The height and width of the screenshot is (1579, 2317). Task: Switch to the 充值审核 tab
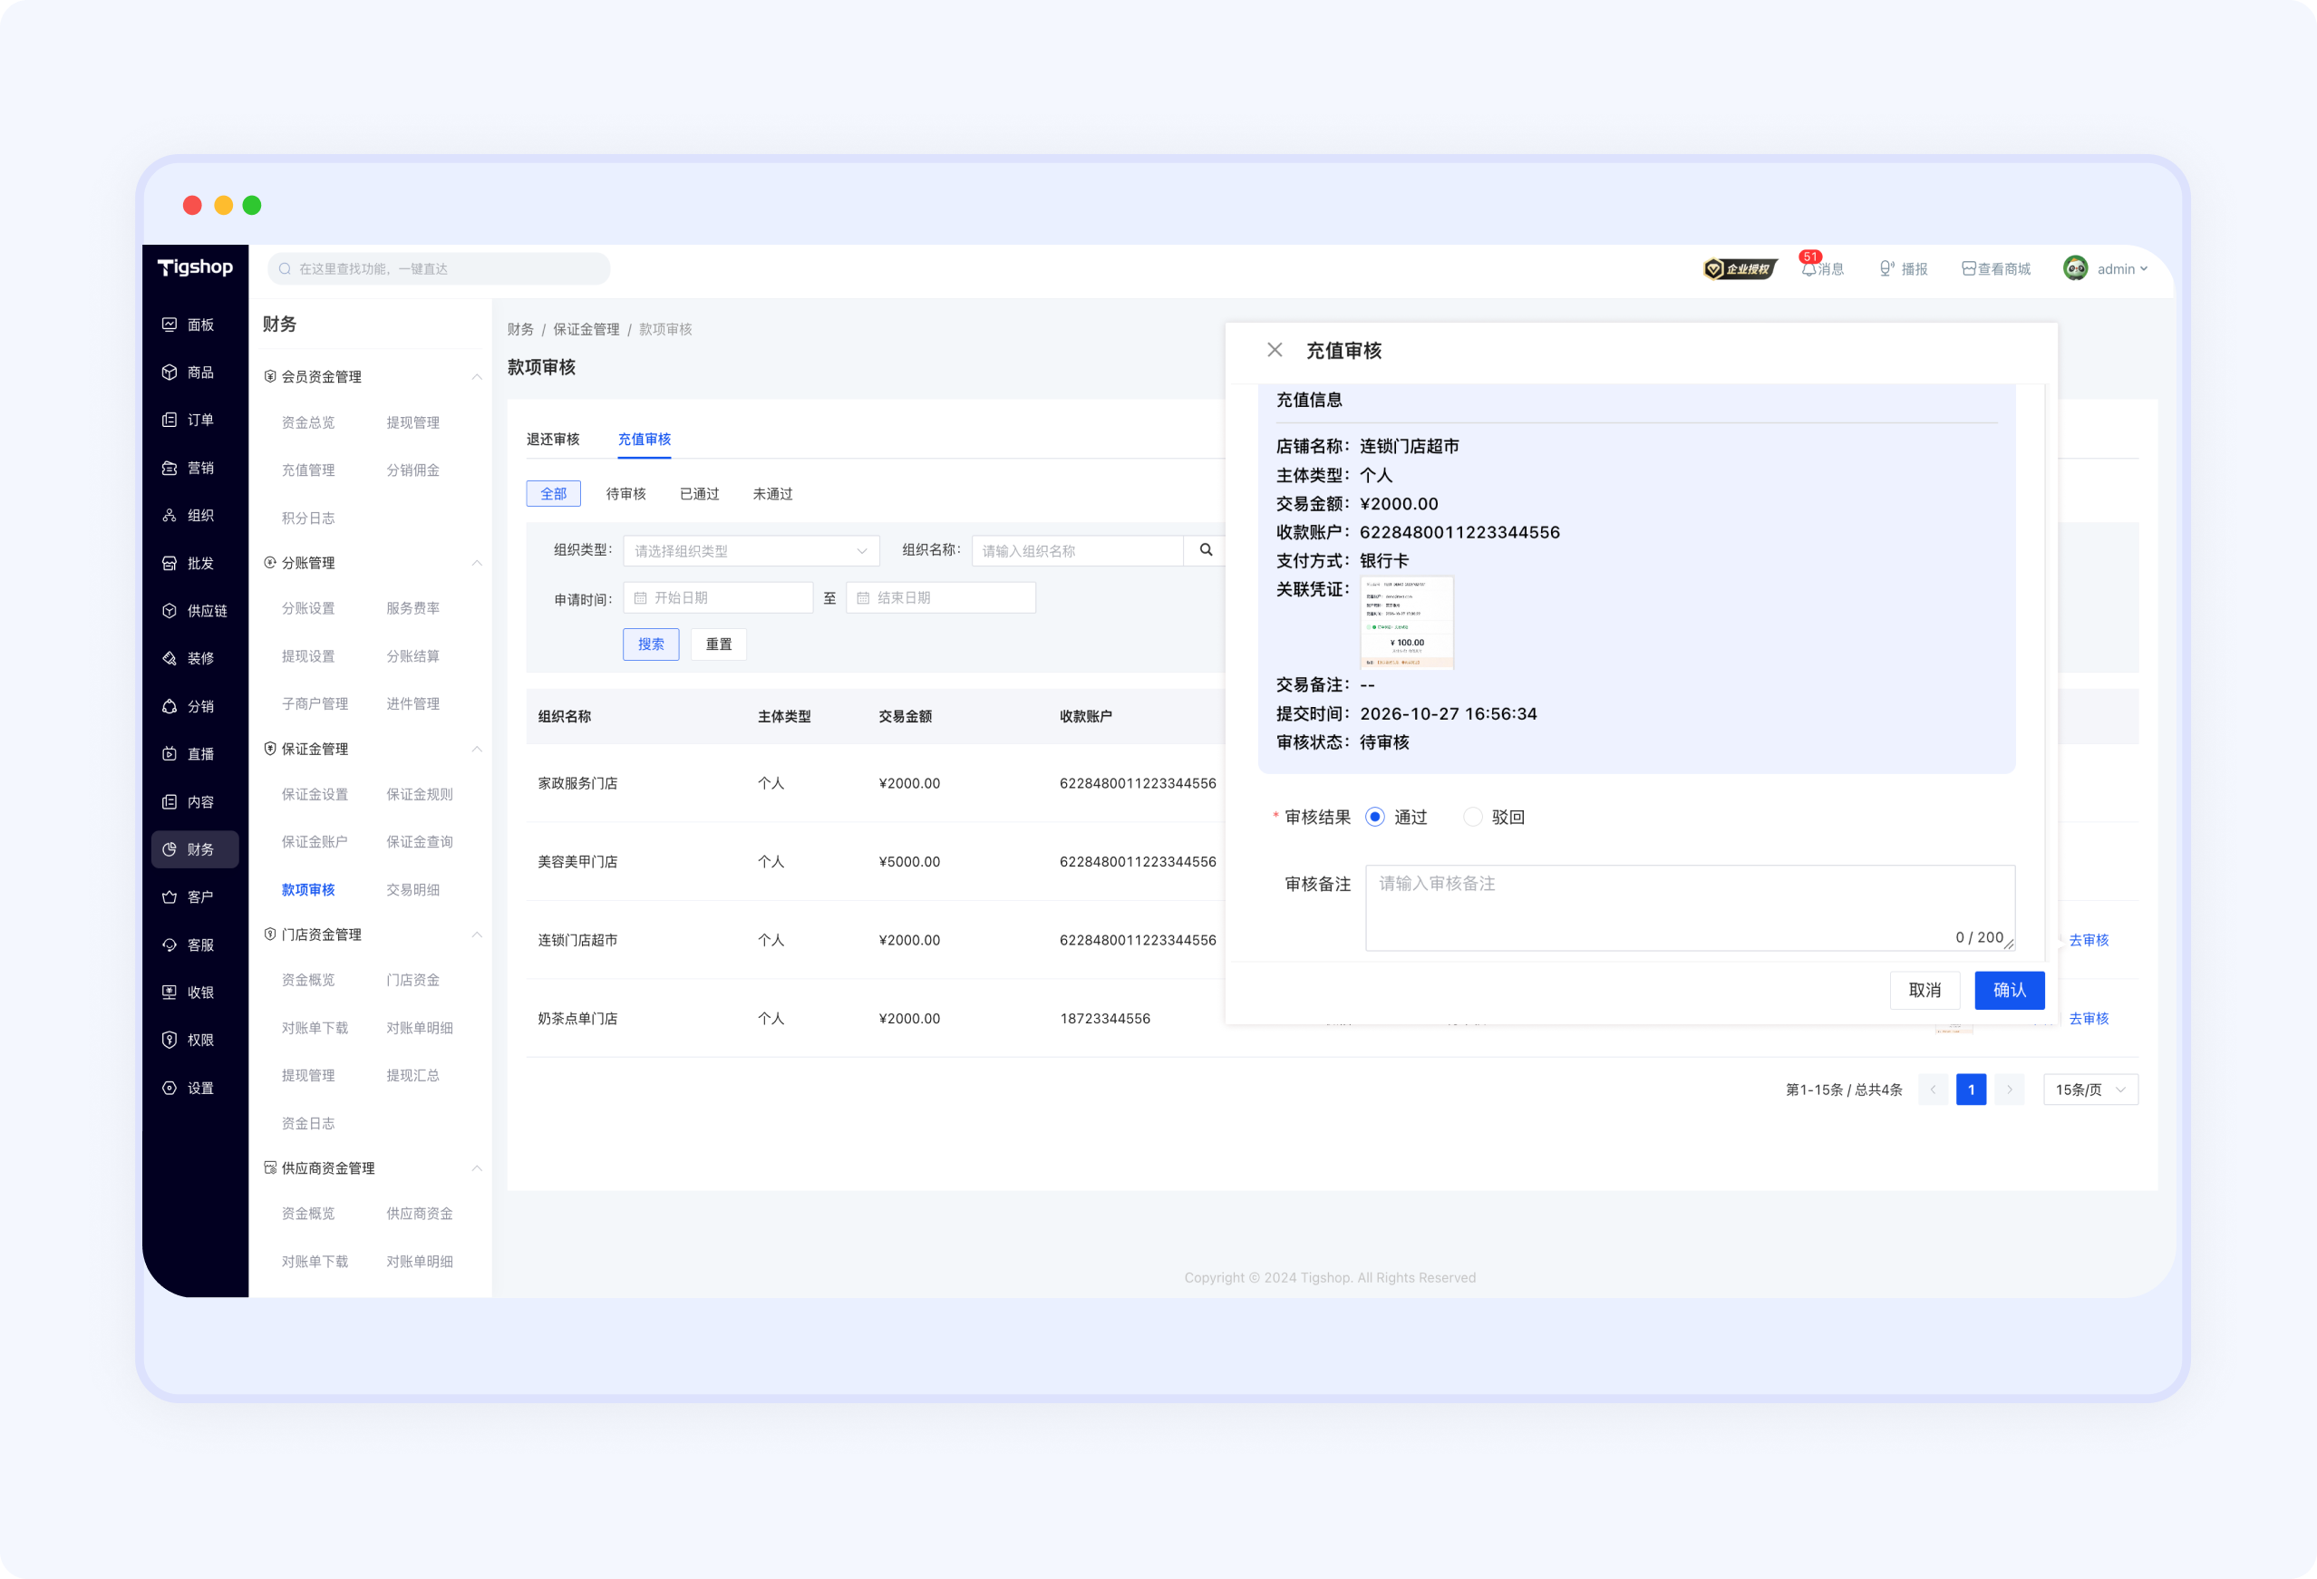coord(644,440)
